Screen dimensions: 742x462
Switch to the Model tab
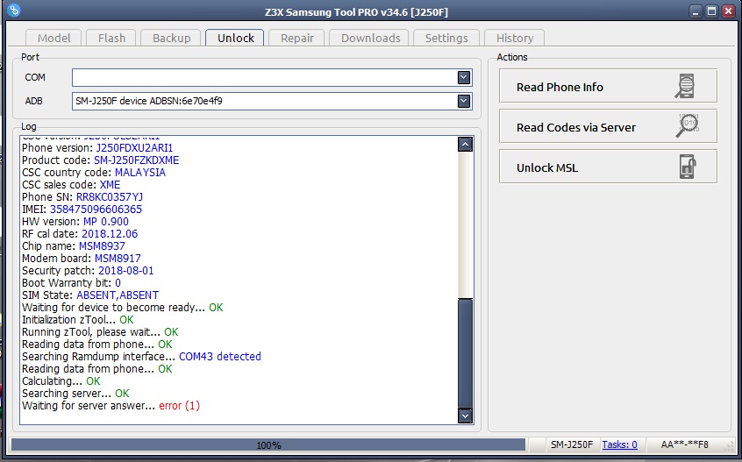(54, 38)
